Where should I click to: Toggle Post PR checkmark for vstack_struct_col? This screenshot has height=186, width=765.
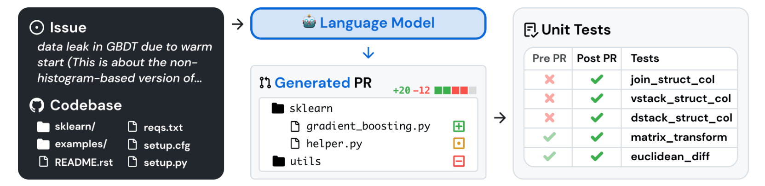(x=597, y=99)
